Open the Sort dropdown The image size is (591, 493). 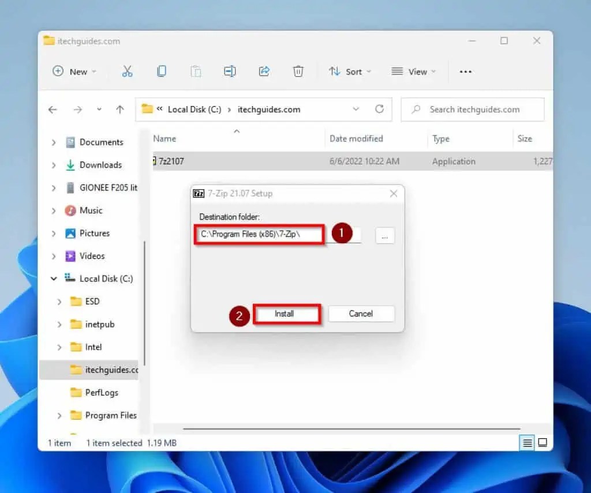350,71
